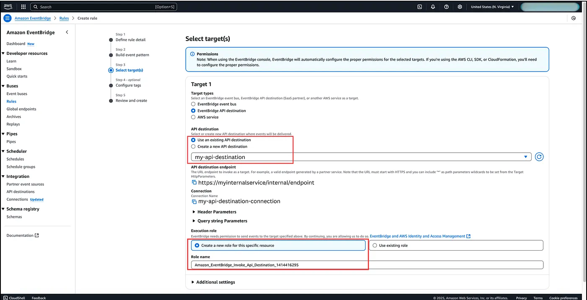Open CloudShell from the top bar icon
The image size is (587, 300).
(x=420, y=7)
